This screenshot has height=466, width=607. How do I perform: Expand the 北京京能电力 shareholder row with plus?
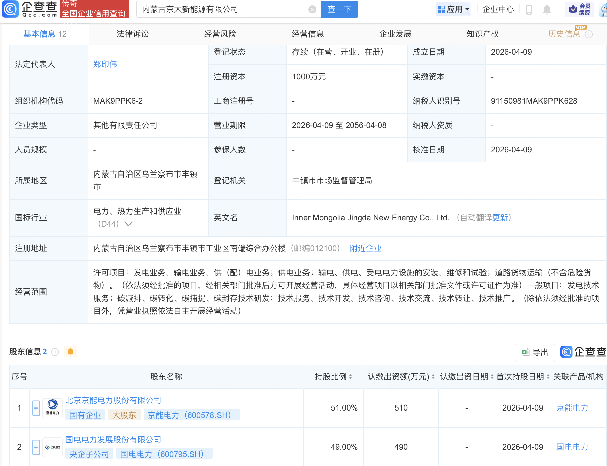(36, 408)
